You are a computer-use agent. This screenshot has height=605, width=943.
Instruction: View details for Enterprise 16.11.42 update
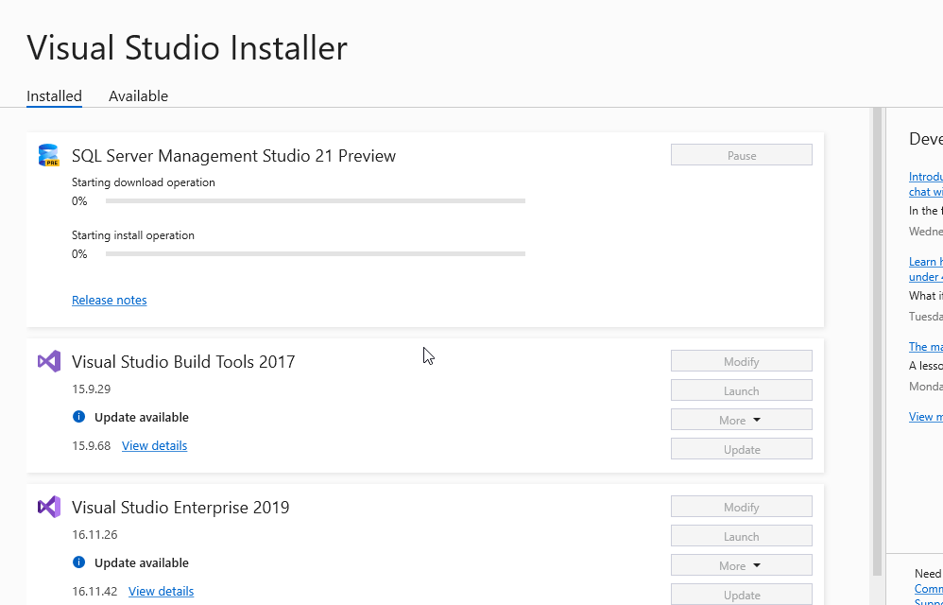pyautogui.click(x=161, y=591)
